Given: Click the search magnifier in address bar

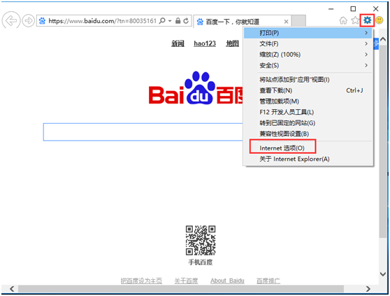Looking at the screenshot, I should pos(162,21).
